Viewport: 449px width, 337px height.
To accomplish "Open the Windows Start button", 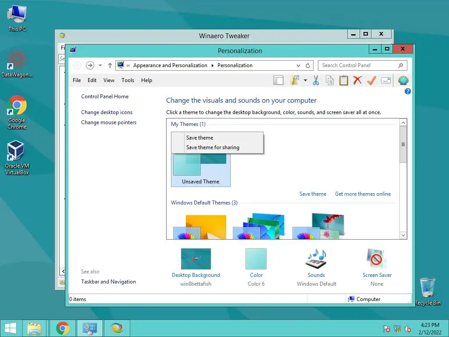I will click(11, 328).
